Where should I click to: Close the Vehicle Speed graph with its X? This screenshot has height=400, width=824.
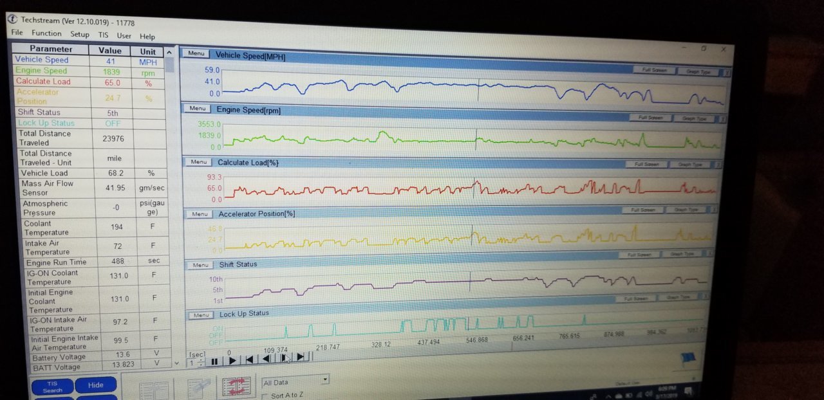[729, 73]
